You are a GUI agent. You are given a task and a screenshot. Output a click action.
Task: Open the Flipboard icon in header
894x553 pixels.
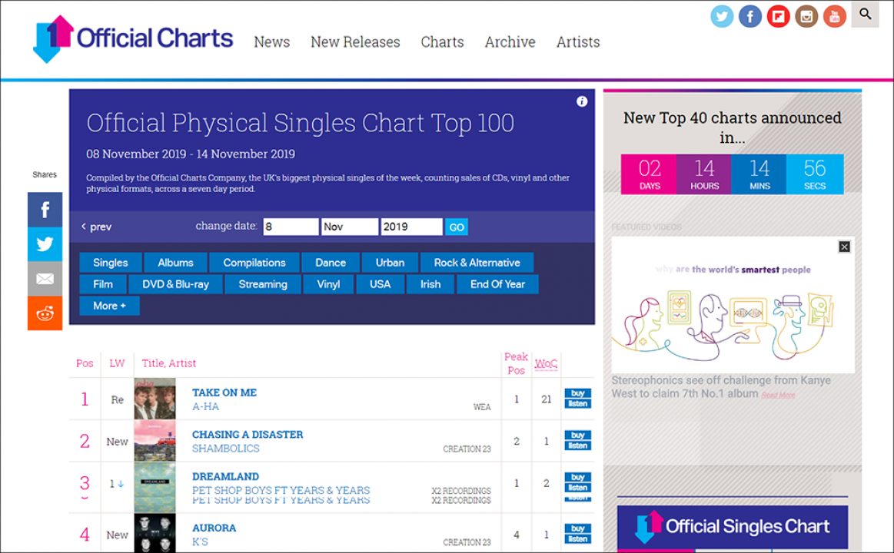(778, 16)
